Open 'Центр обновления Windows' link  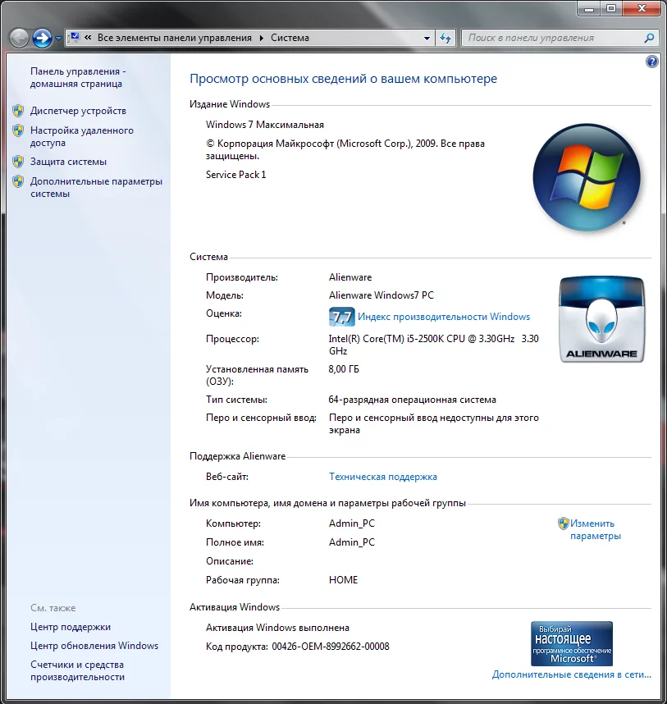tap(94, 646)
